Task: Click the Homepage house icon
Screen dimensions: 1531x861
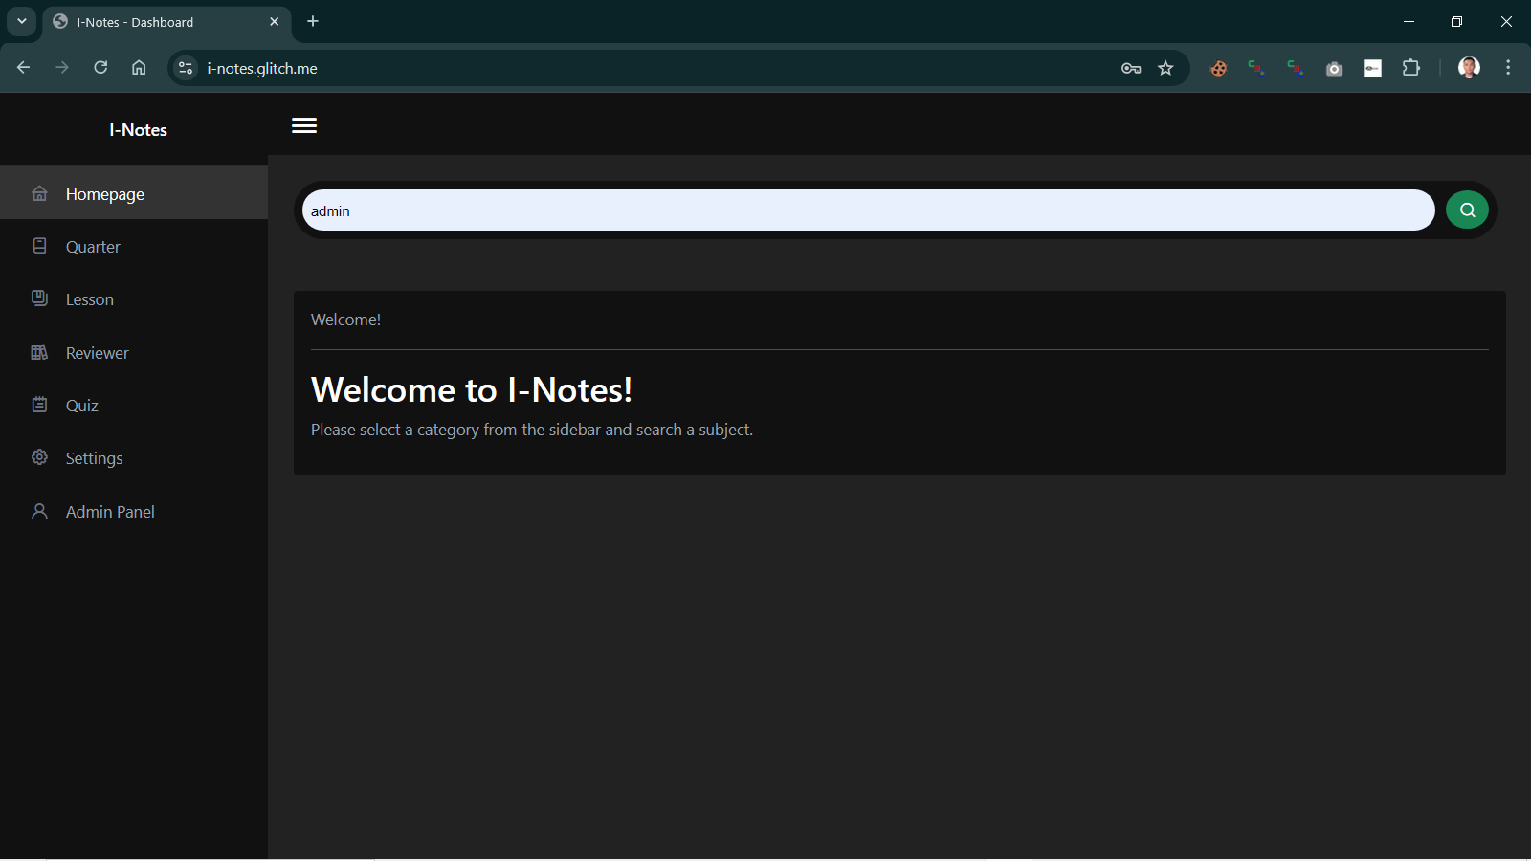Action: pos(39,193)
